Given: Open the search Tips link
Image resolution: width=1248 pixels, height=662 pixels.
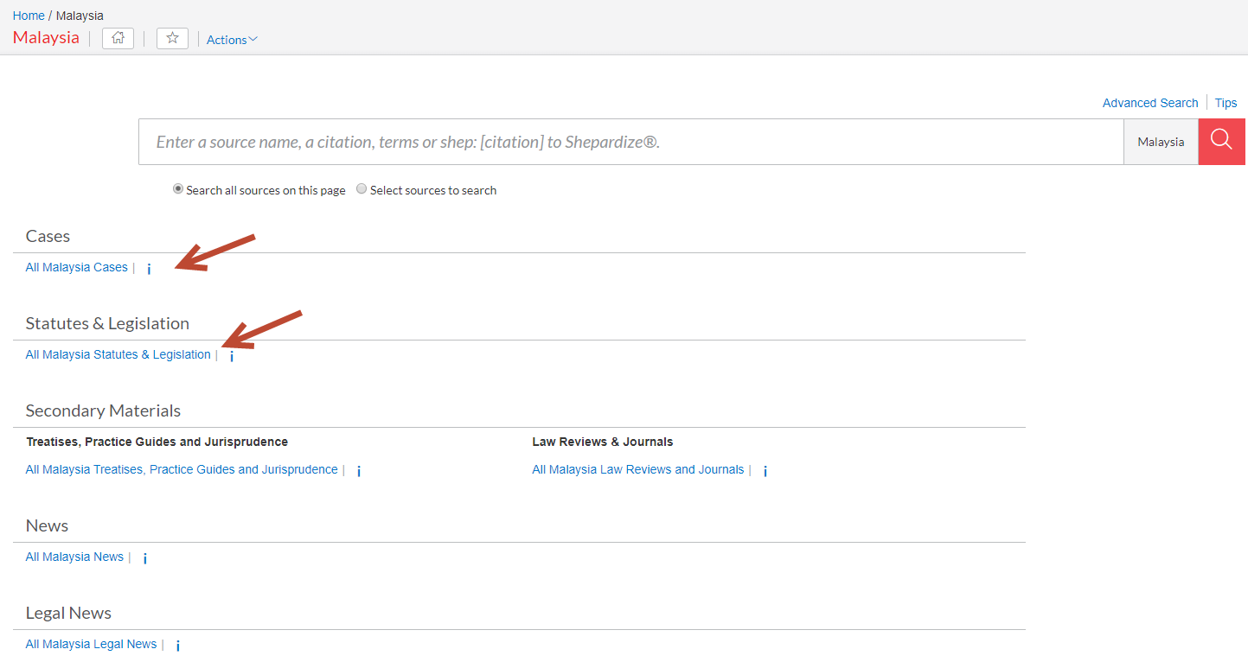Looking at the screenshot, I should pyautogui.click(x=1226, y=103).
